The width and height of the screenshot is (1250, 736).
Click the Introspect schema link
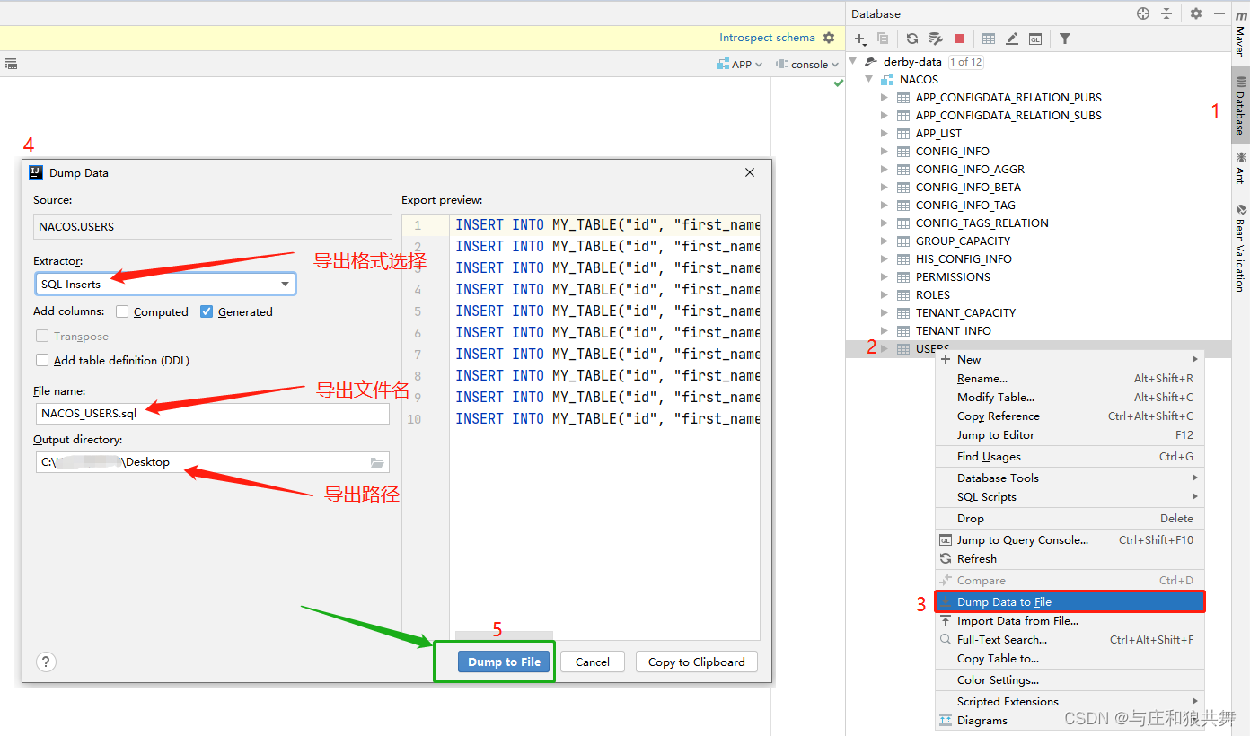(767, 37)
